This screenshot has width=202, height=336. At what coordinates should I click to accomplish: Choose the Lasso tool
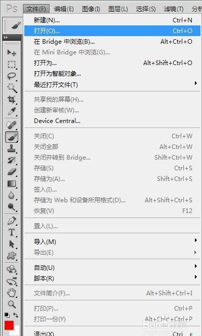12,76
